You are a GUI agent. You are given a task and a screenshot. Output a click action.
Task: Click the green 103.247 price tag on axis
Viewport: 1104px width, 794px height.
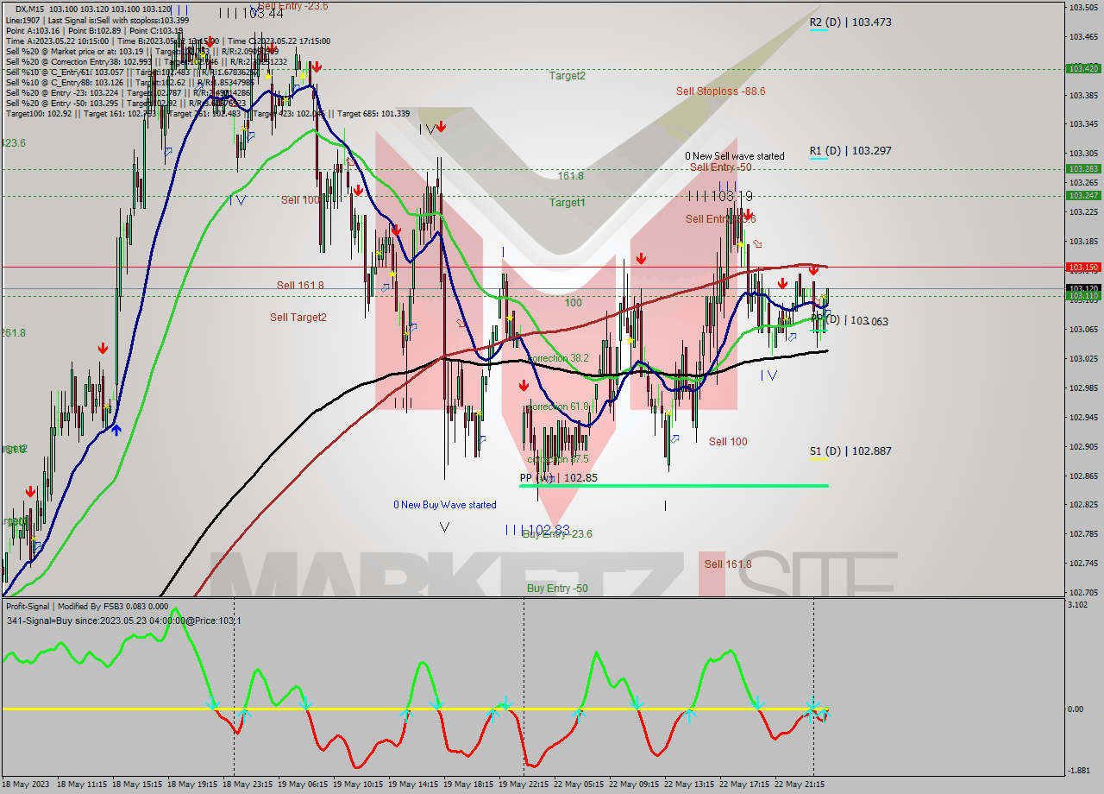click(x=1083, y=196)
